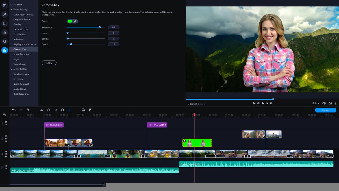Viewport: 339px width, 191px height.
Task: Click the blue Export button
Action: 326,110
